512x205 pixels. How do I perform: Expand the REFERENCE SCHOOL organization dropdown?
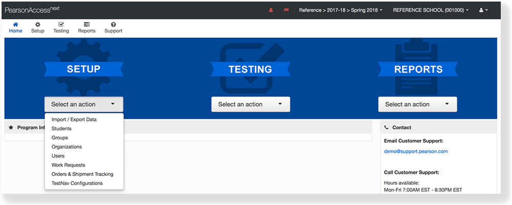431,10
